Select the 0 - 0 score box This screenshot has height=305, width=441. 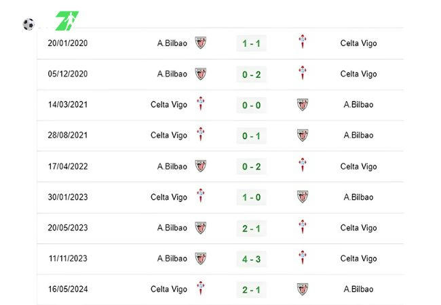[x=252, y=105]
